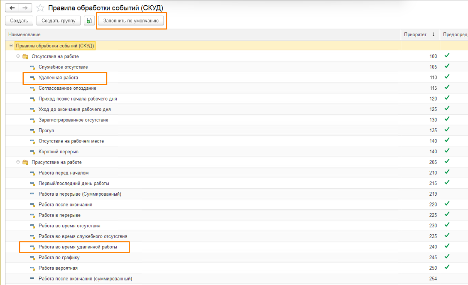The height and width of the screenshot is (285, 468).
Task: Click the forward navigation arrow
Action: pyautogui.click(x=25, y=8)
